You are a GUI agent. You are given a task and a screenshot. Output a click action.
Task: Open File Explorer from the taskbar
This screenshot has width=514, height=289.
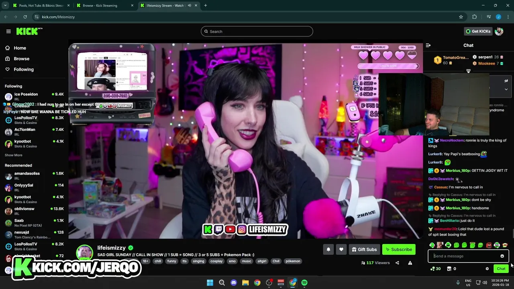point(245,283)
